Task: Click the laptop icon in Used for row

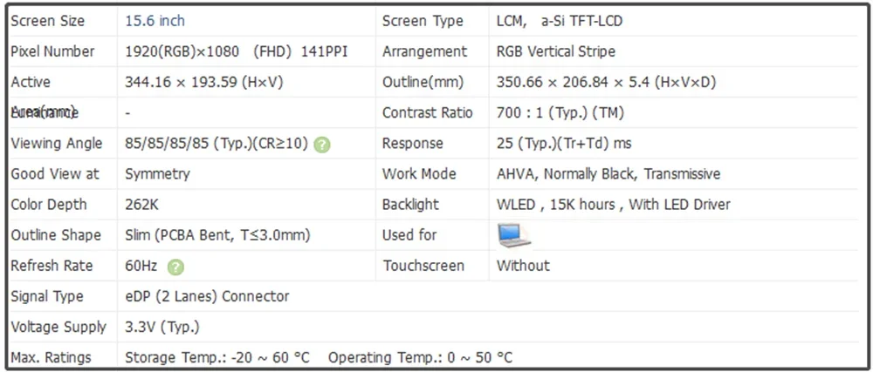Action: pos(514,235)
